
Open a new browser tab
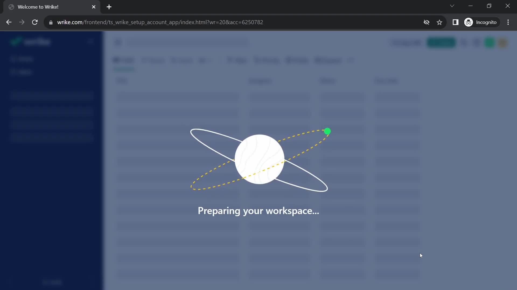[x=109, y=7]
